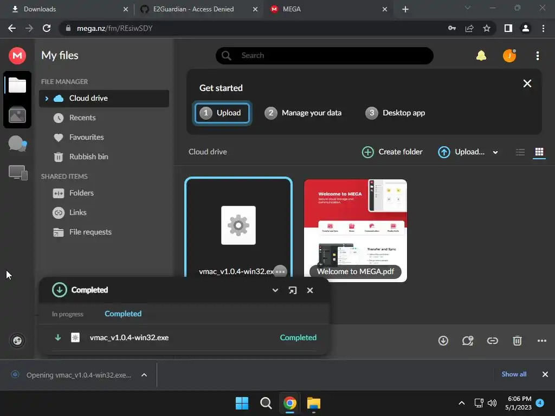Expand the download item options chevron
This screenshot has height=416, width=555.
144,375
